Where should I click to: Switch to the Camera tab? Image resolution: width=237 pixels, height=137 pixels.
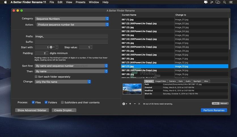click(x=172, y=81)
